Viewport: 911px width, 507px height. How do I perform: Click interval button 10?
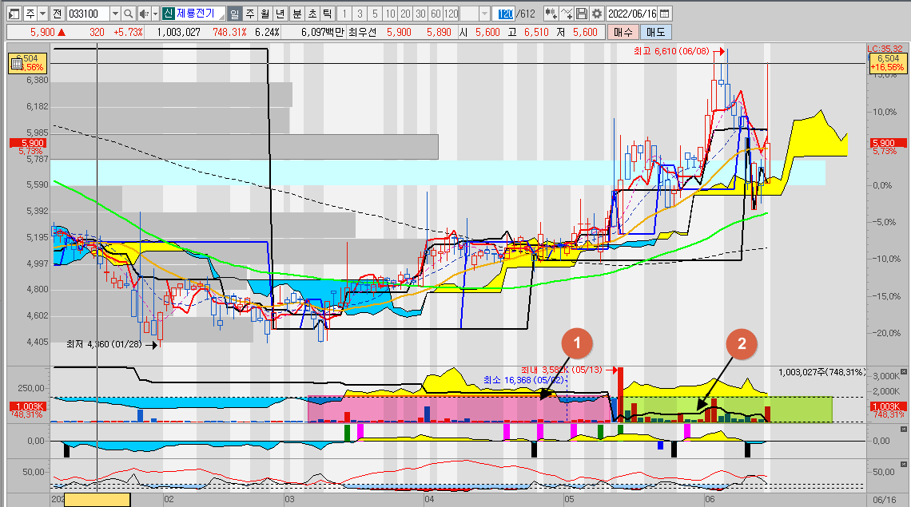tap(390, 14)
